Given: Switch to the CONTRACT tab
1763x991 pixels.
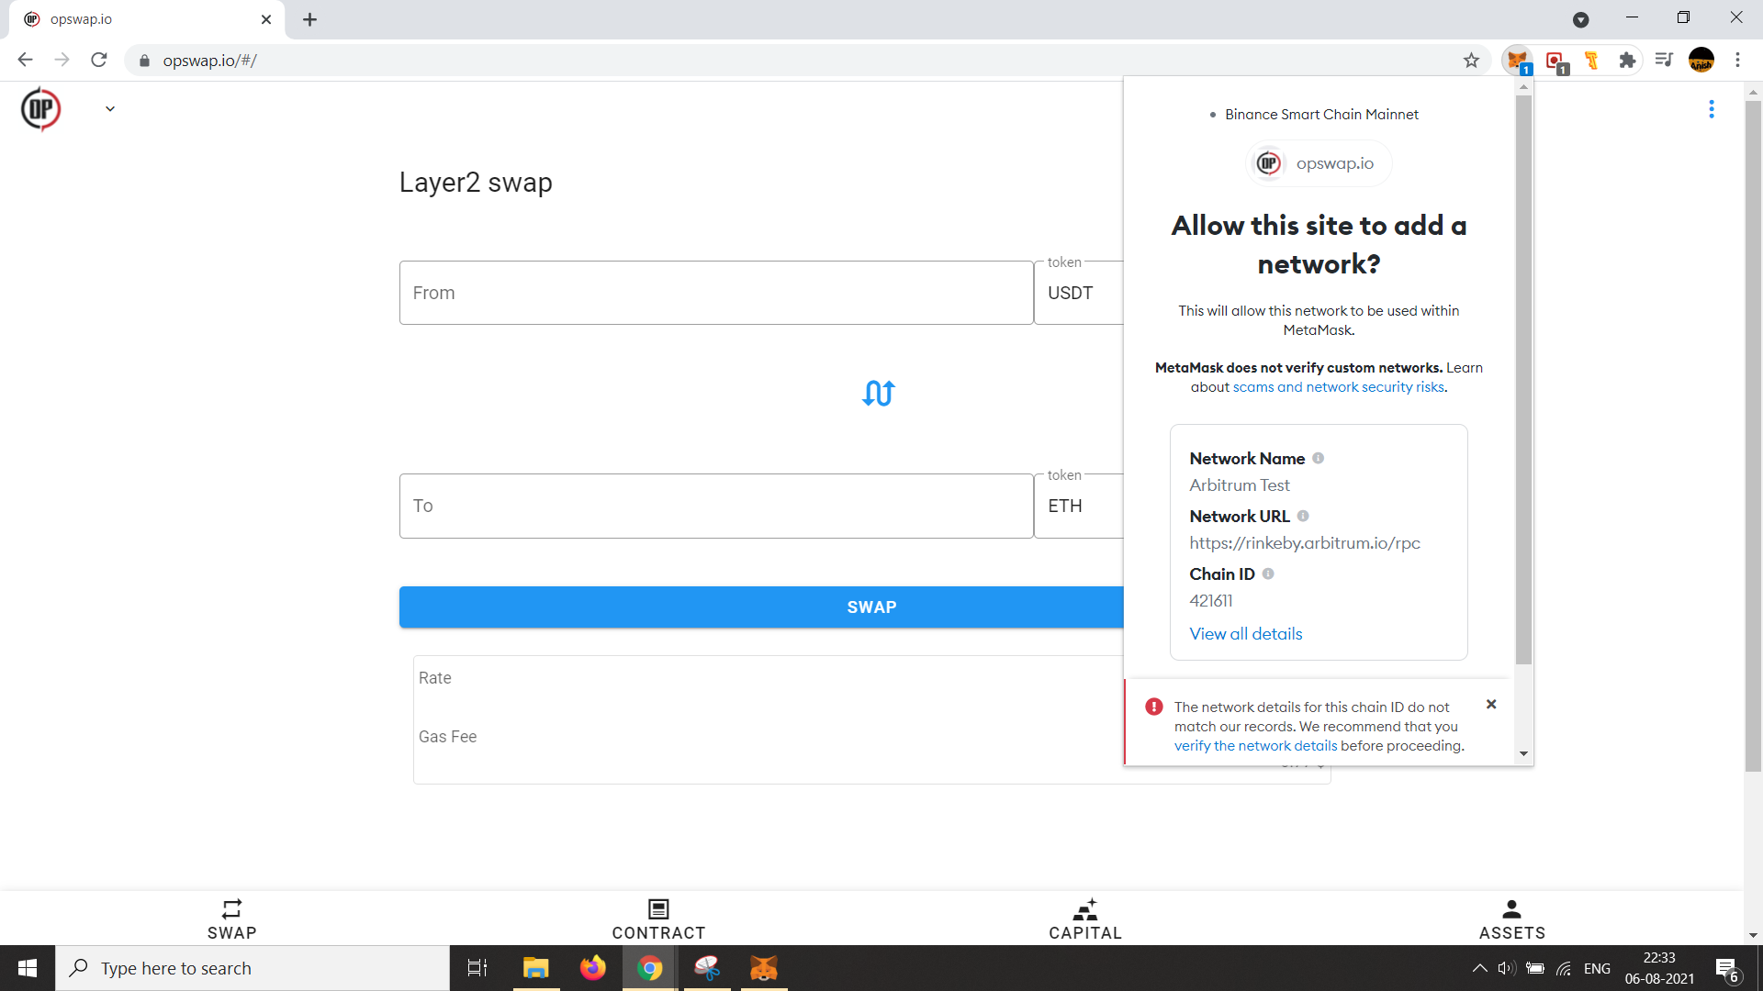Looking at the screenshot, I should [658, 919].
